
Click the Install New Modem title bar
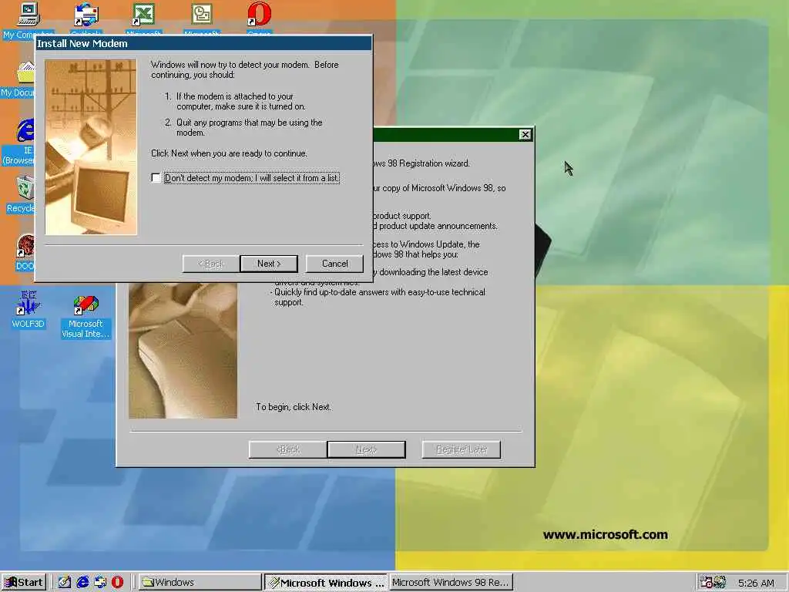tap(203, 43)
